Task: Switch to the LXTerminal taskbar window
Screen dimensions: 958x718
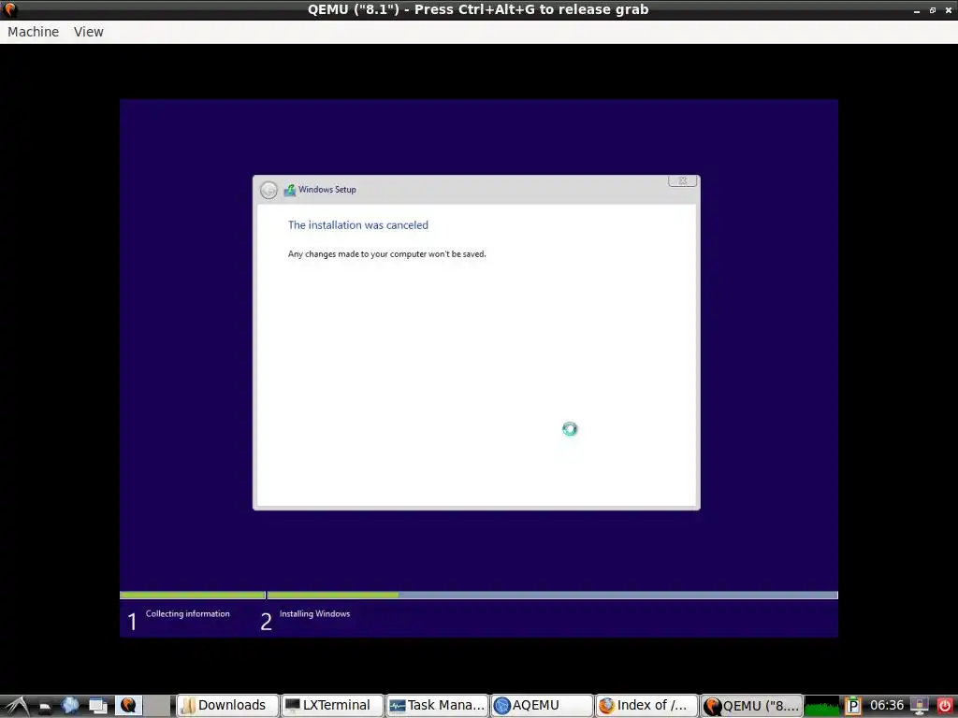Action: click(x=333, y=705)
